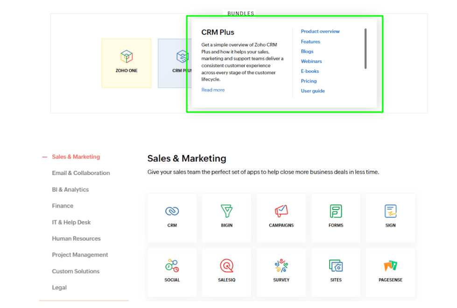
Task: Open the Product overview link
Action: tap(320, 31)
